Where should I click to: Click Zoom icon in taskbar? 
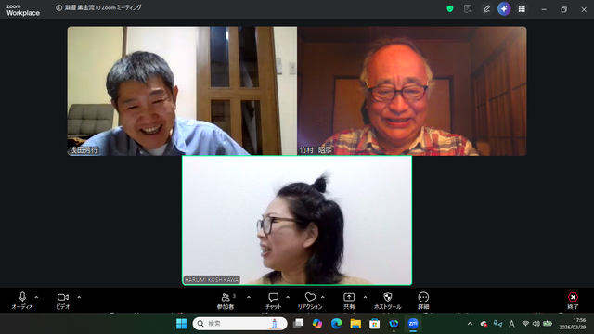tap(413, 324)
